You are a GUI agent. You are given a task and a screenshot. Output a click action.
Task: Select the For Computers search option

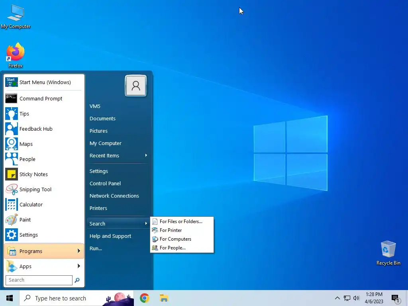182,239
